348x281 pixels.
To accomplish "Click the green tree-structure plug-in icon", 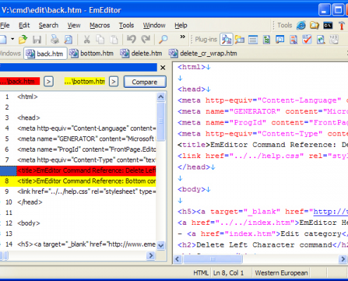I will 266,39.
